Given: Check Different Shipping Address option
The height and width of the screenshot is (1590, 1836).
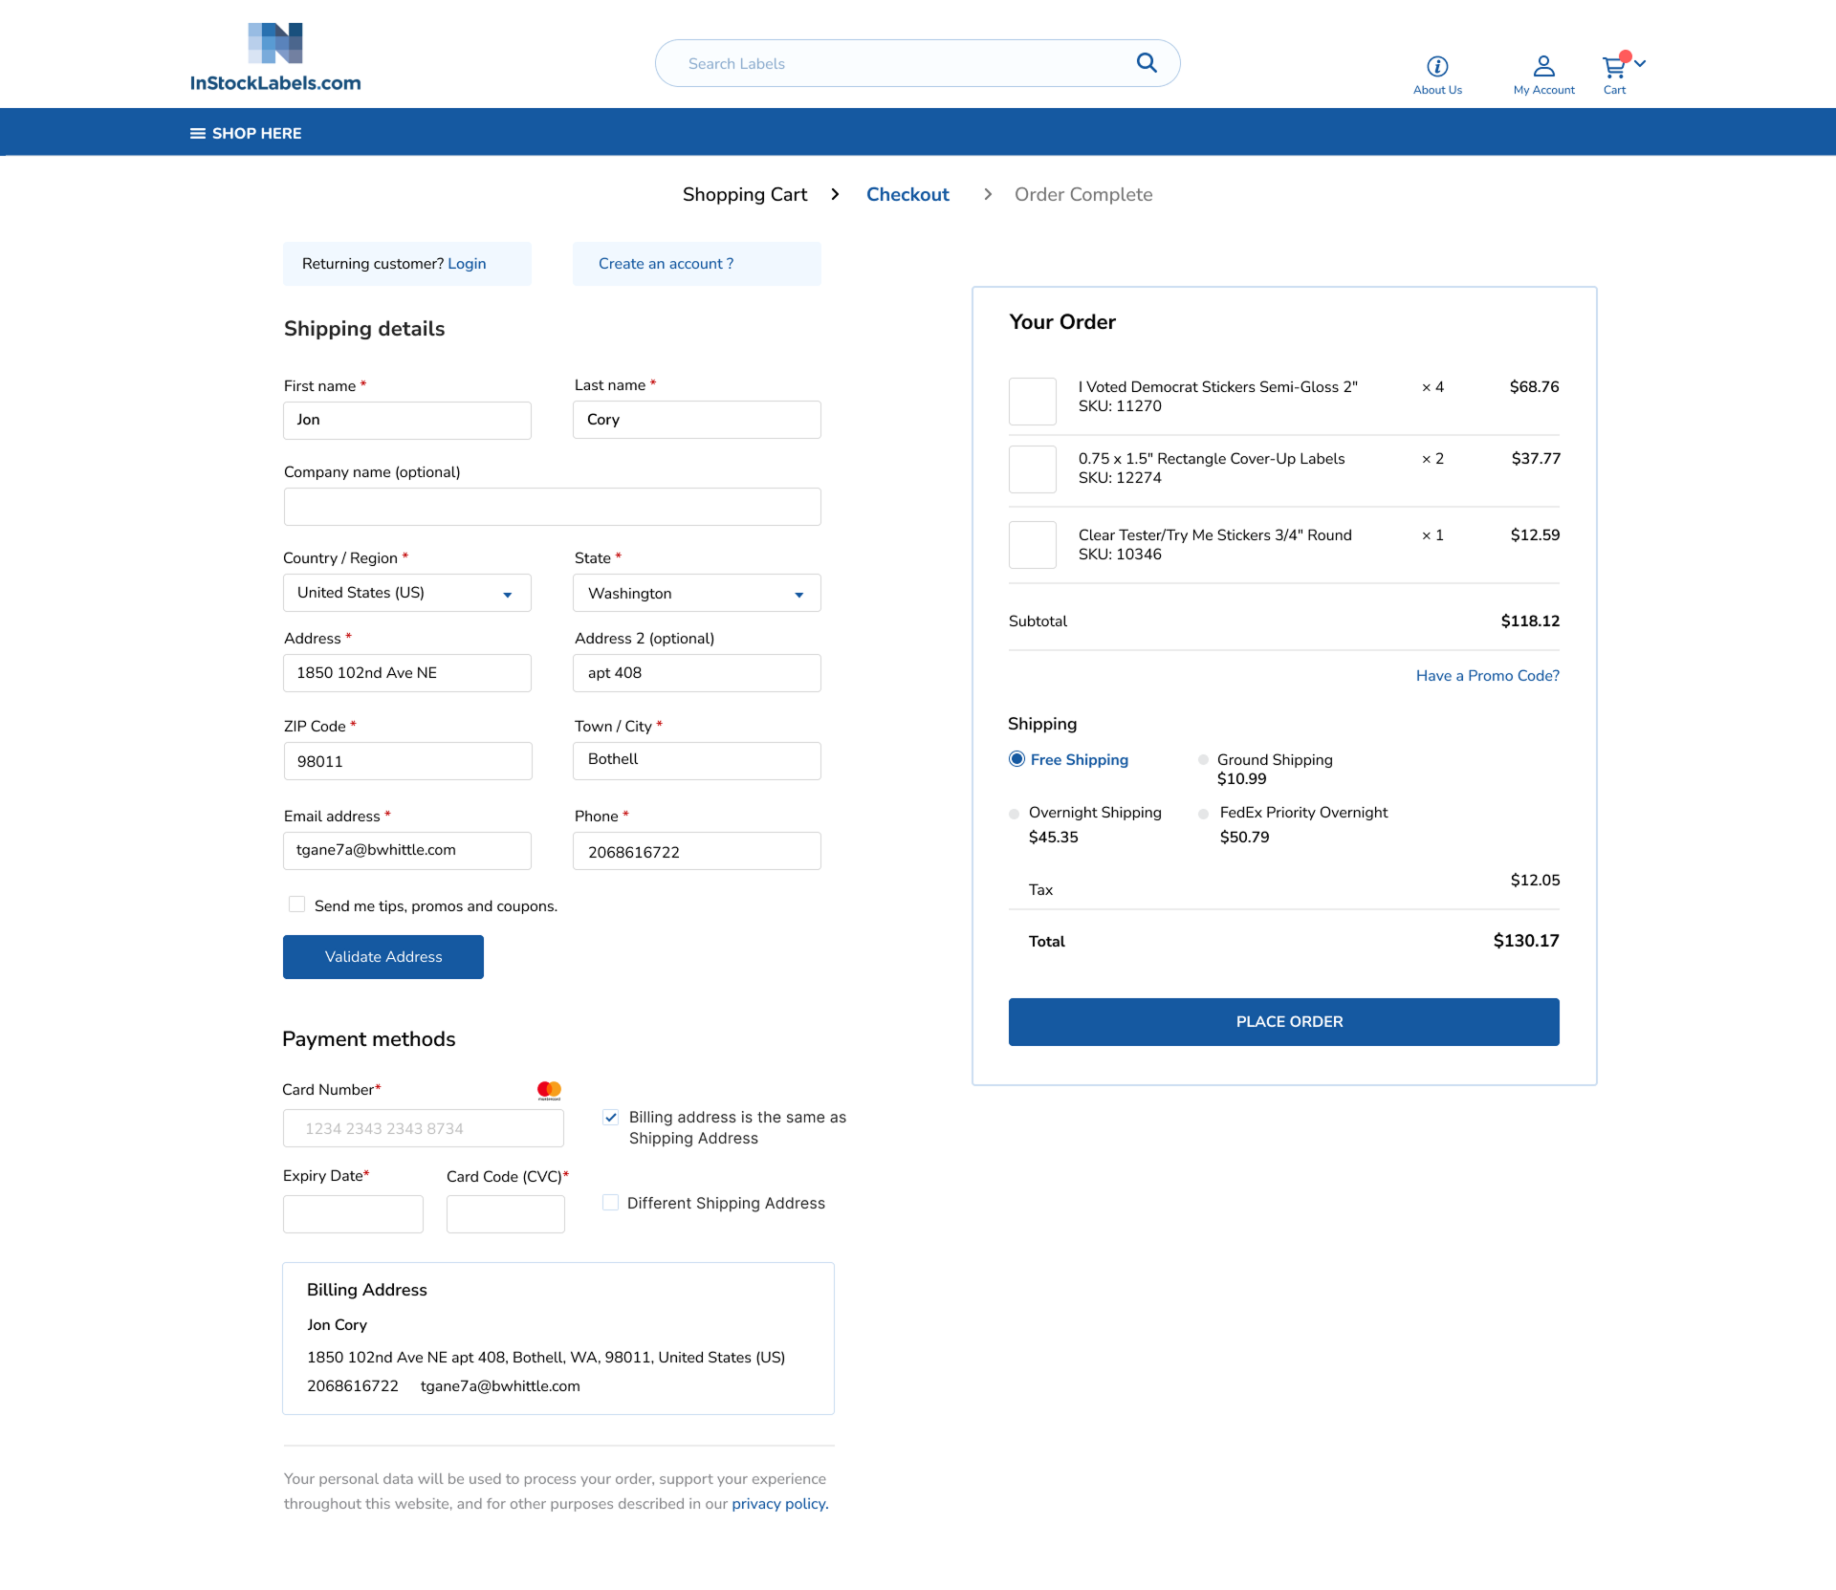Looking at the screenshot, I should tap(611, 1203).
